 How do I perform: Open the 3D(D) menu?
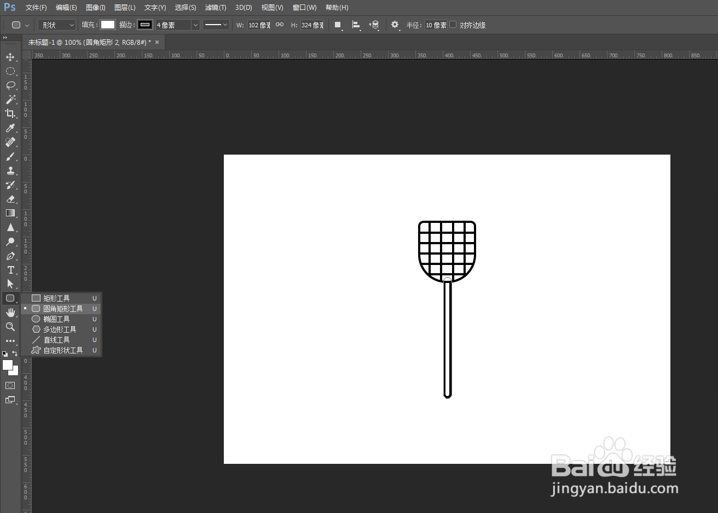244,8
